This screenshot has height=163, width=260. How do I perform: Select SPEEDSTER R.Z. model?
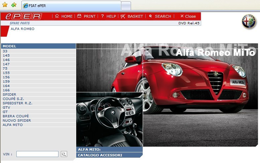click(17, 103)
